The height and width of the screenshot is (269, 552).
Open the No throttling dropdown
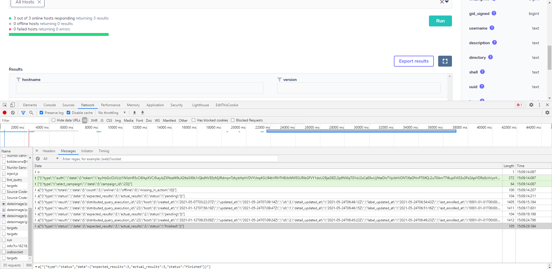pyautogui.click(x=112, y=113)
